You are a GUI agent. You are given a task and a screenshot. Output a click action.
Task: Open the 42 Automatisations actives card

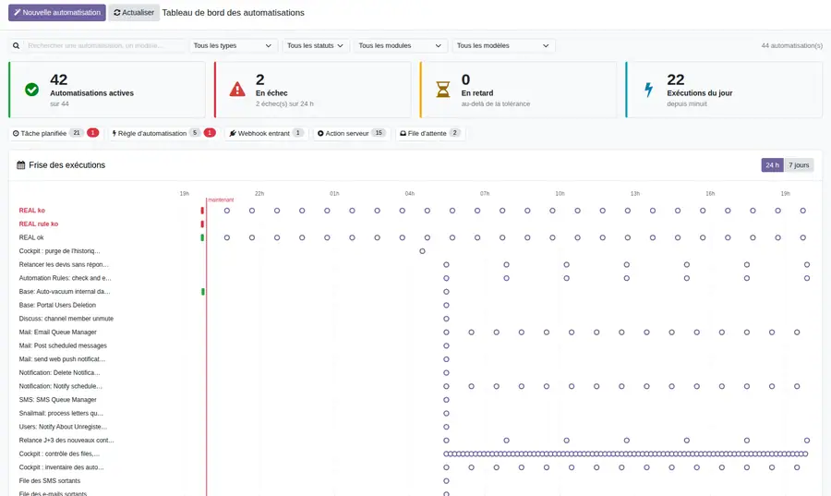click(x=107, y=90)
